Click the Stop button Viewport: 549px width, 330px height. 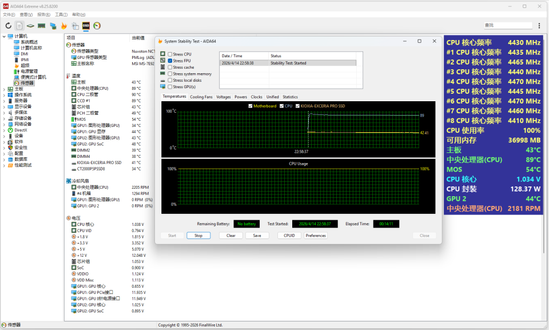pos(198,236)
